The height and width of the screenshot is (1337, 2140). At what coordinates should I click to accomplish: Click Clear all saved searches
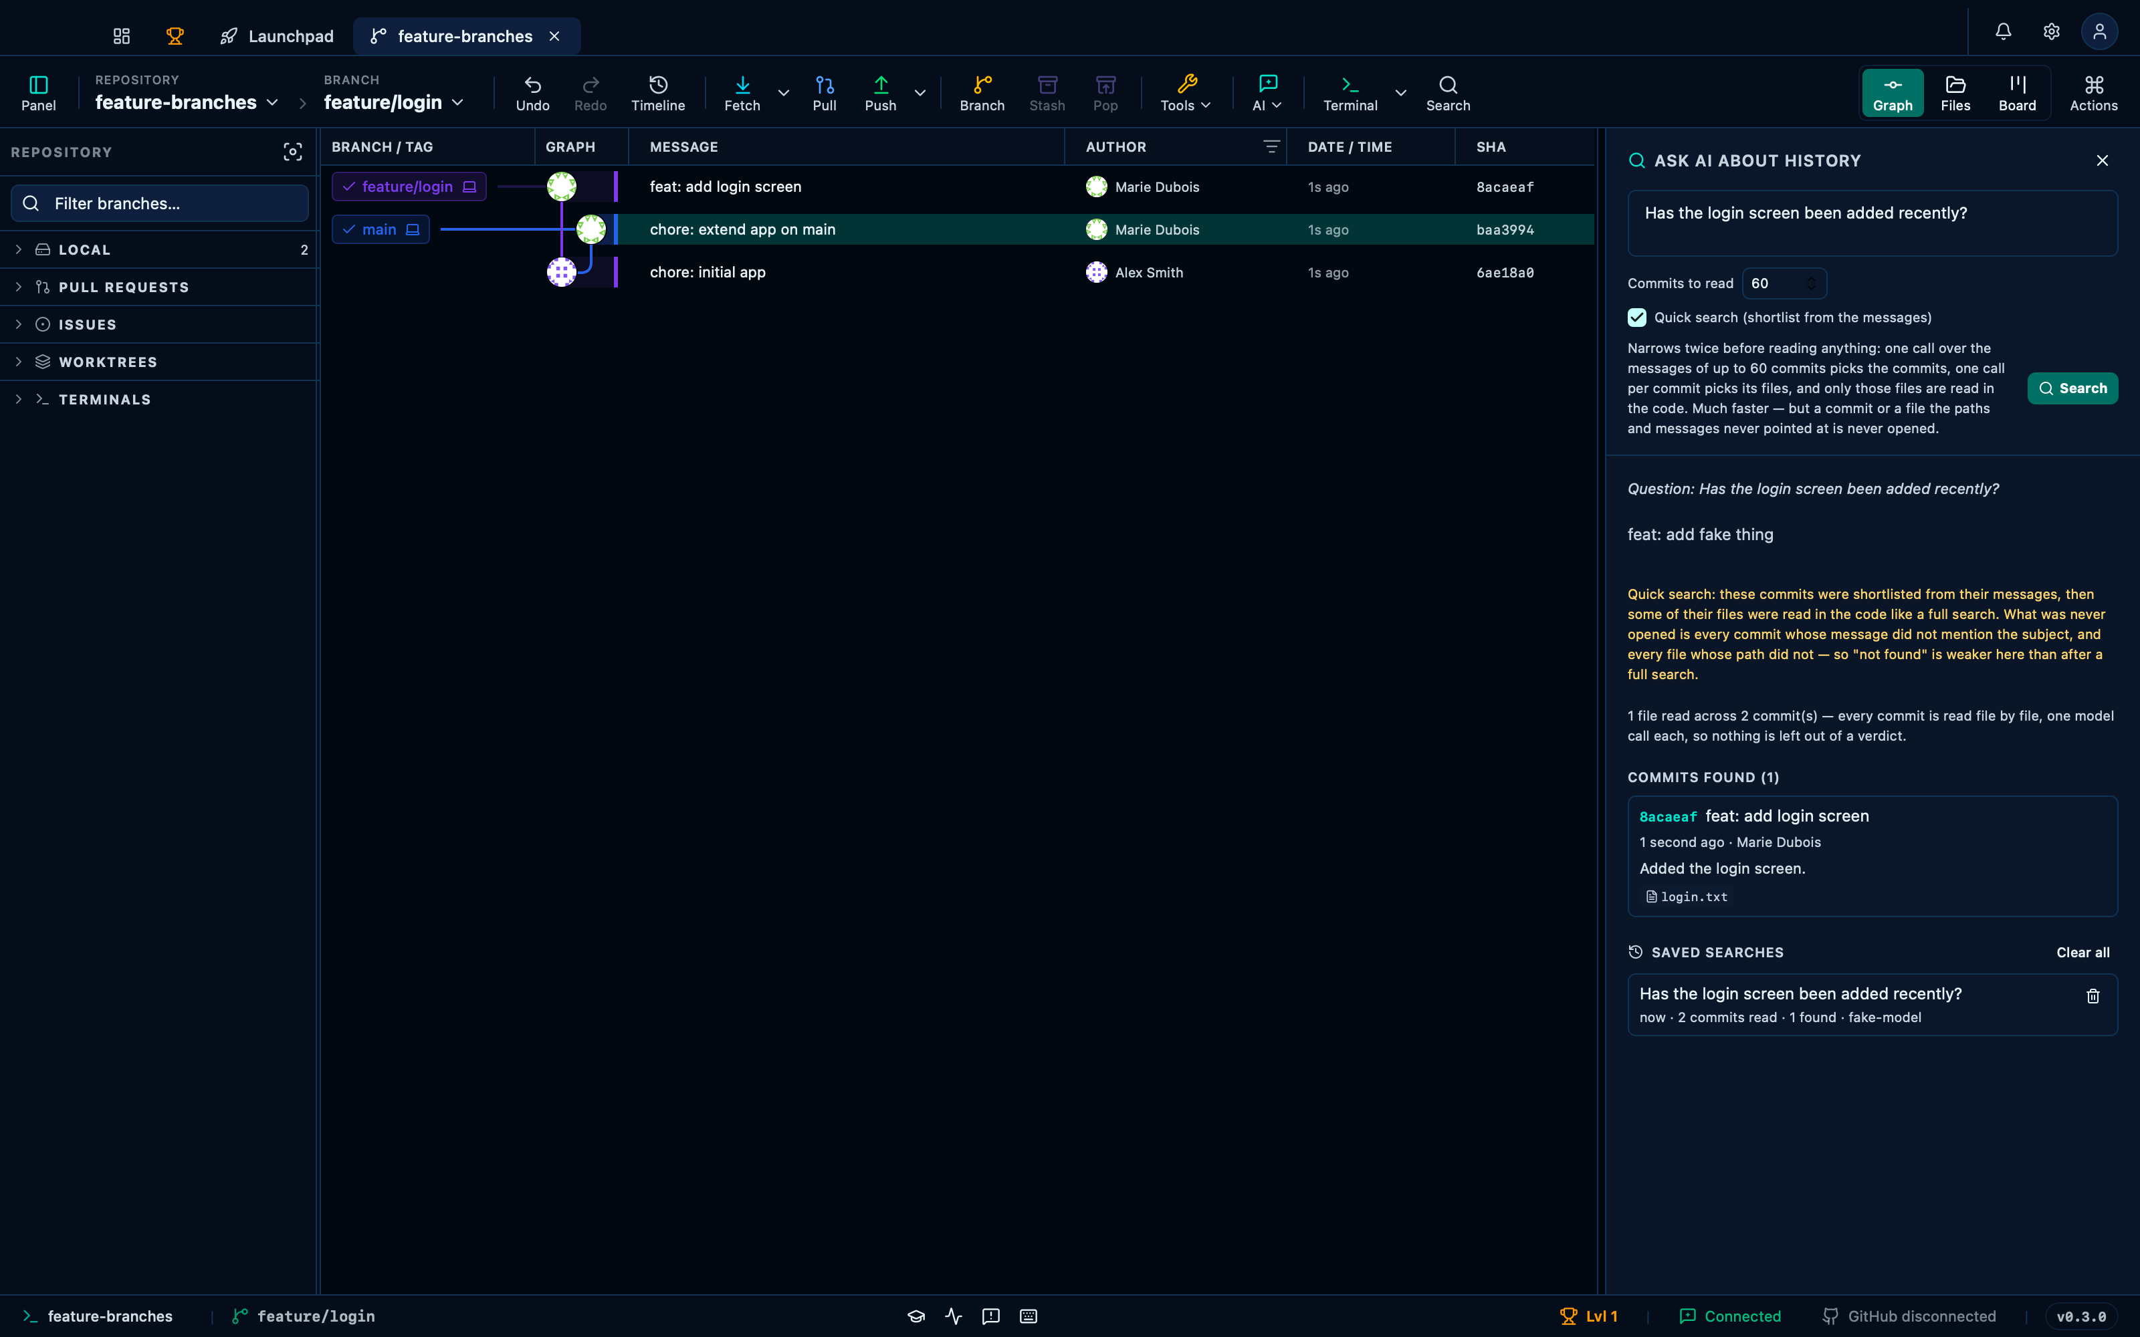[2082, 953]
